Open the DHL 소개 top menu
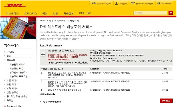177x108 pixels. (x=85, y=13)
